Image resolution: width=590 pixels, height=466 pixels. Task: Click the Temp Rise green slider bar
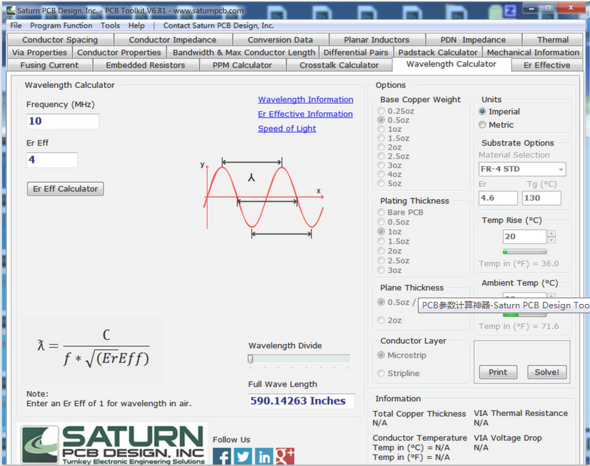click(x=525, y=251)
